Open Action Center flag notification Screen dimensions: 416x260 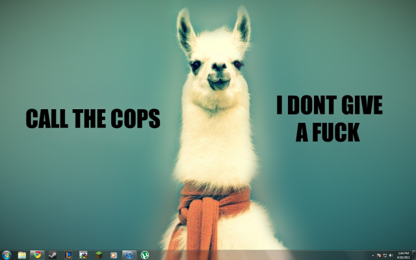[378, 255]
